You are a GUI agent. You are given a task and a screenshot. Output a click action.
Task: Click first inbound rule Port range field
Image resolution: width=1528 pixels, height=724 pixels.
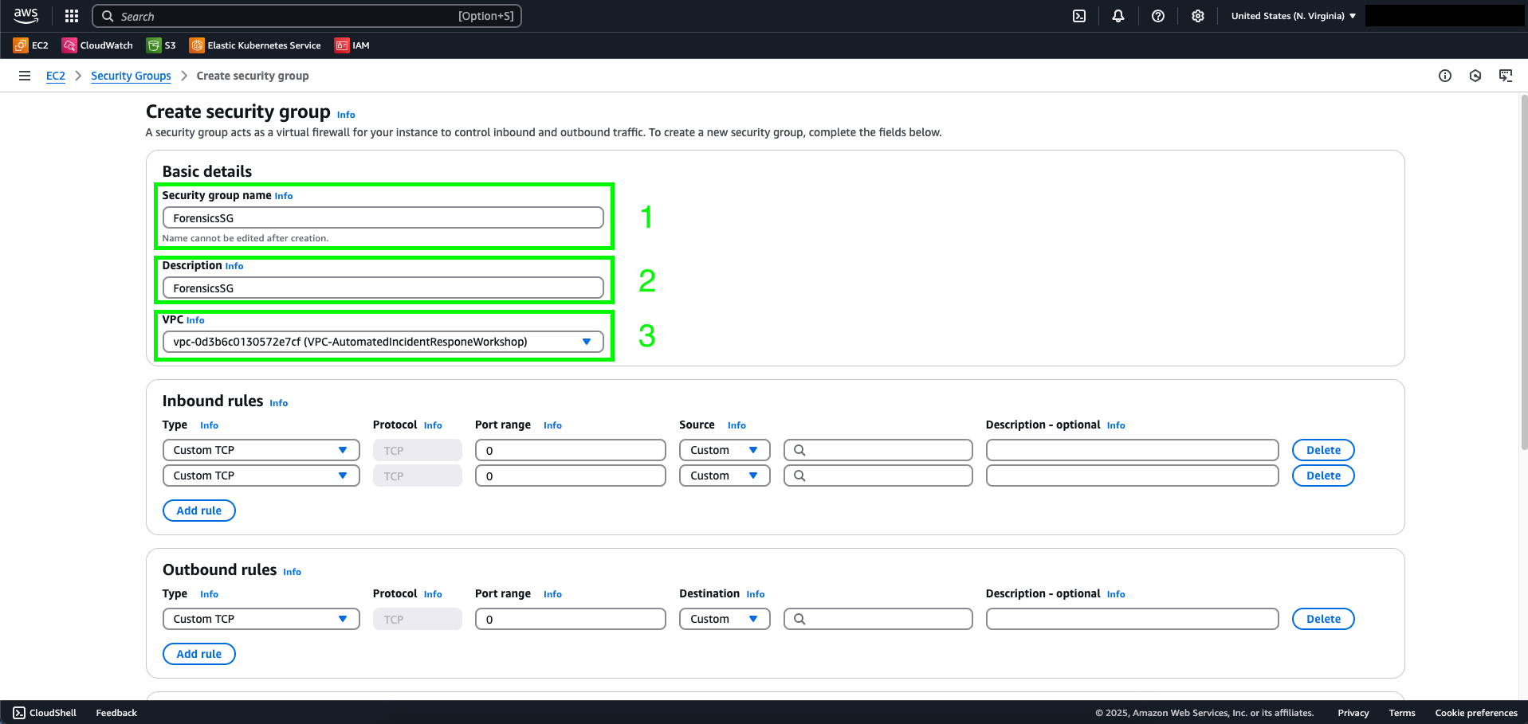coord(570,450)
